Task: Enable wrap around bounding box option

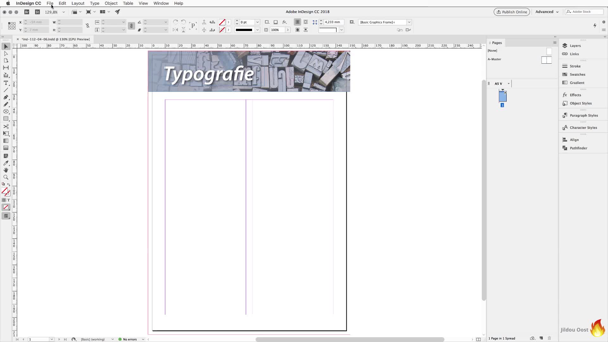Action: click(306, 22)
